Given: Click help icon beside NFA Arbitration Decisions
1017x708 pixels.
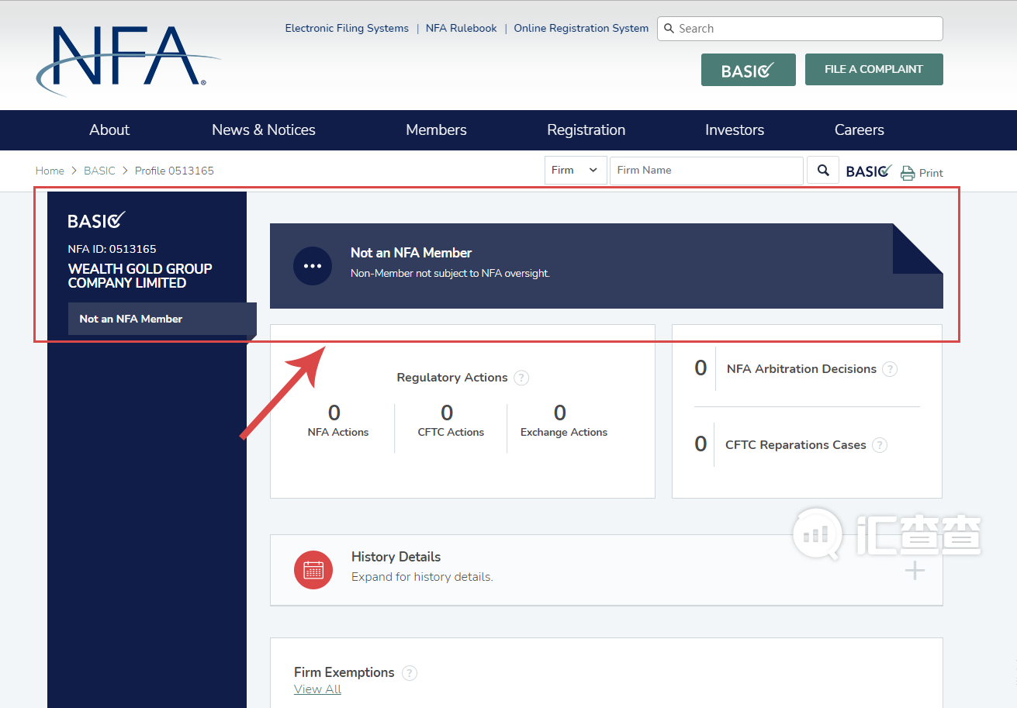Looking at the screenshot, I should 890,369.
